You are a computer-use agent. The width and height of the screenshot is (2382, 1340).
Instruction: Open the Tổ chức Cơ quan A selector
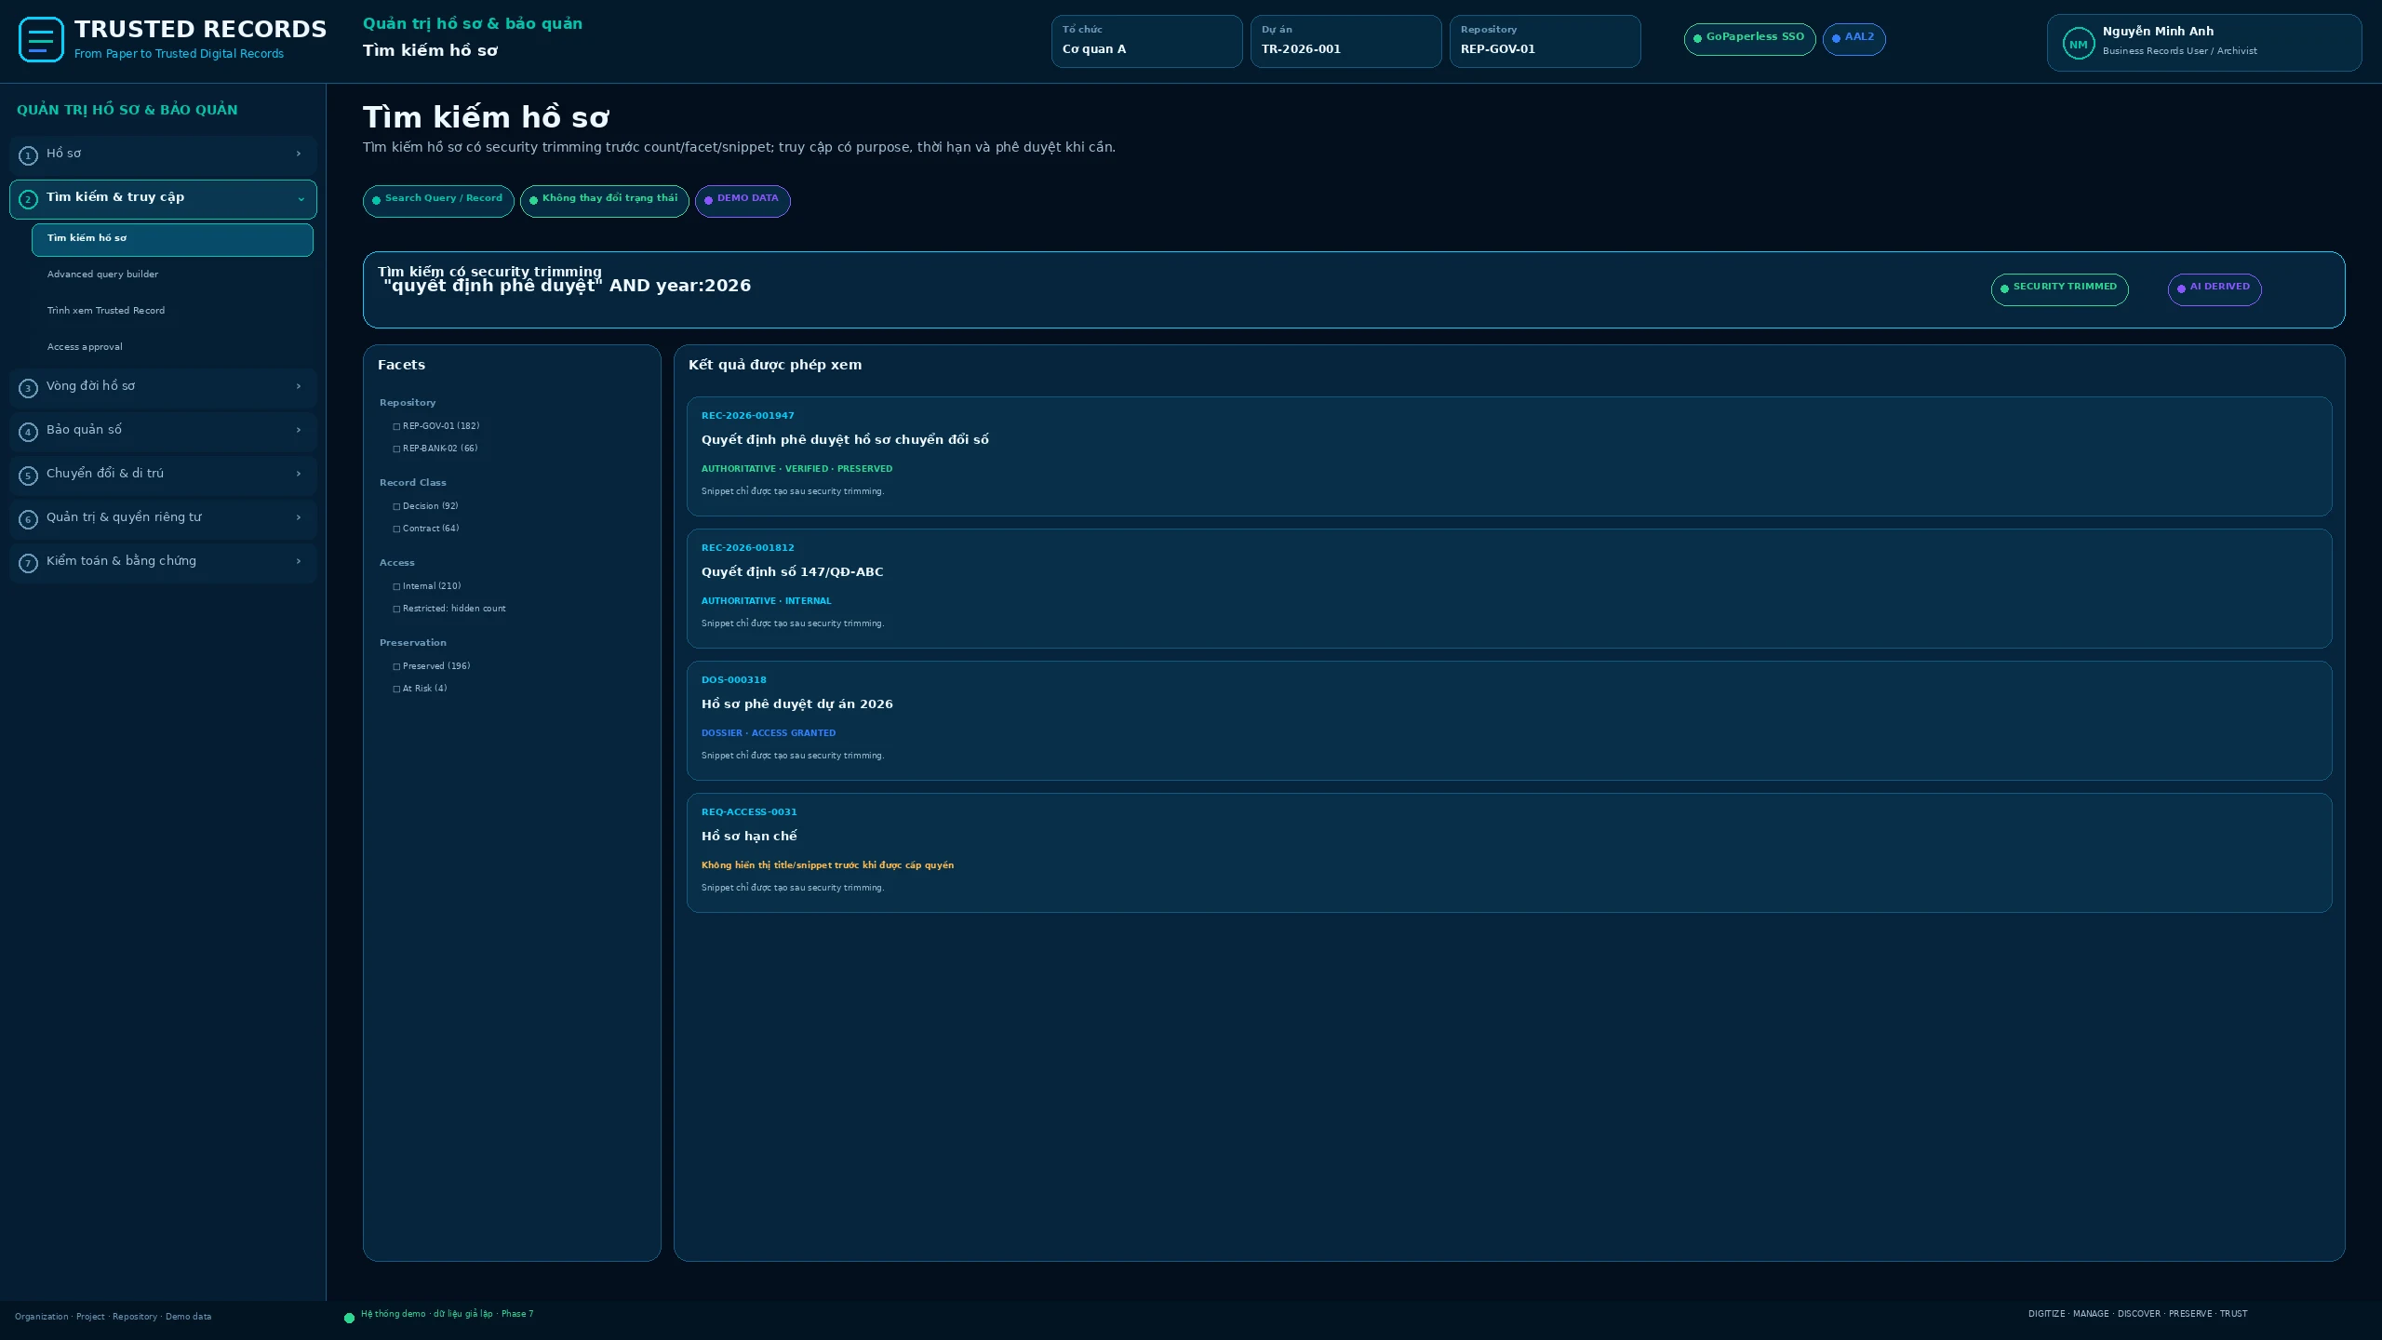(x=1146, y=41)
